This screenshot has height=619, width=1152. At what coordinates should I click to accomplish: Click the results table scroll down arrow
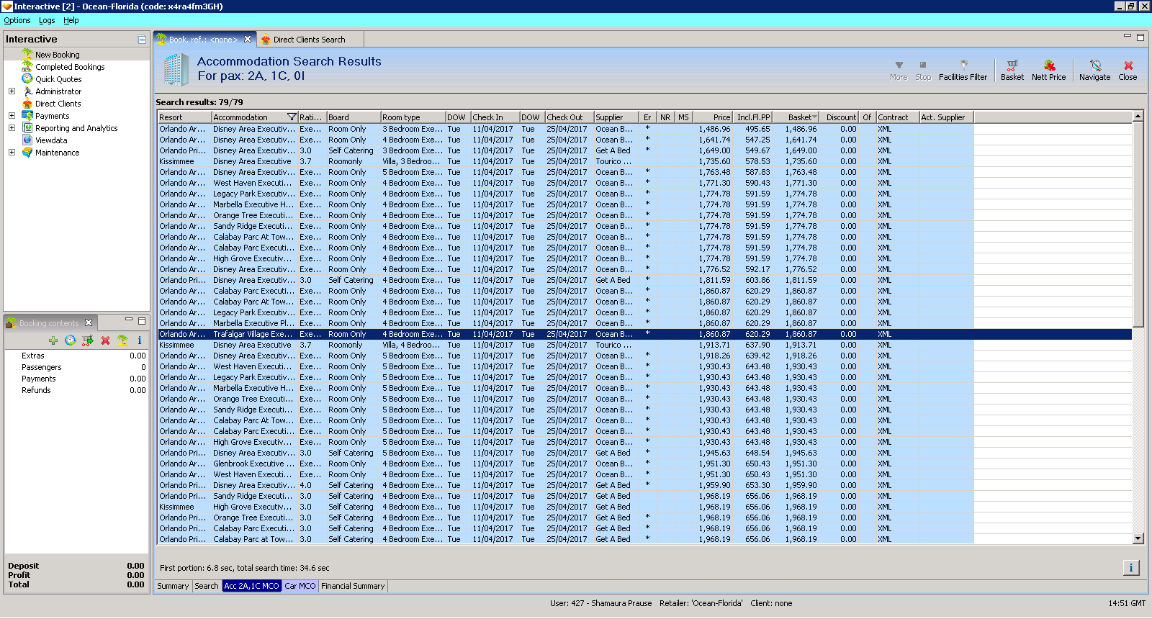(x=1138, y=538)
